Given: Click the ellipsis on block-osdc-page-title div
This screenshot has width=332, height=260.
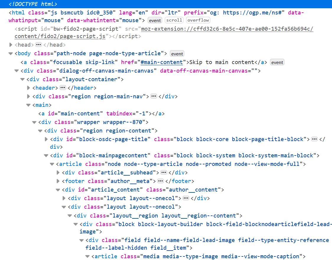Looking at the screenshot, I should 314,139.
